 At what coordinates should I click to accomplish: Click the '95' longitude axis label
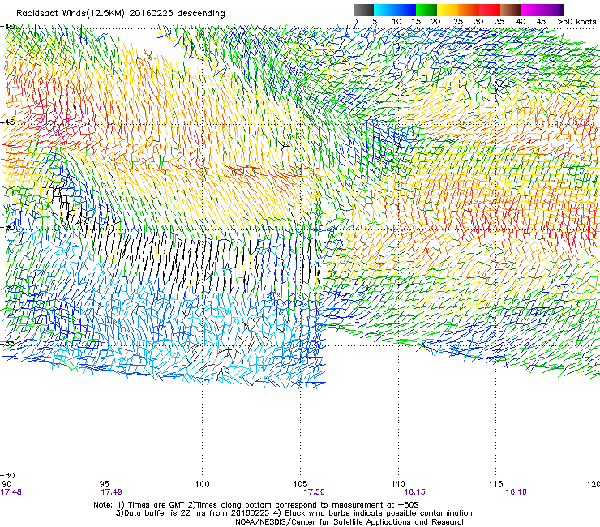(x=105, y=484)
